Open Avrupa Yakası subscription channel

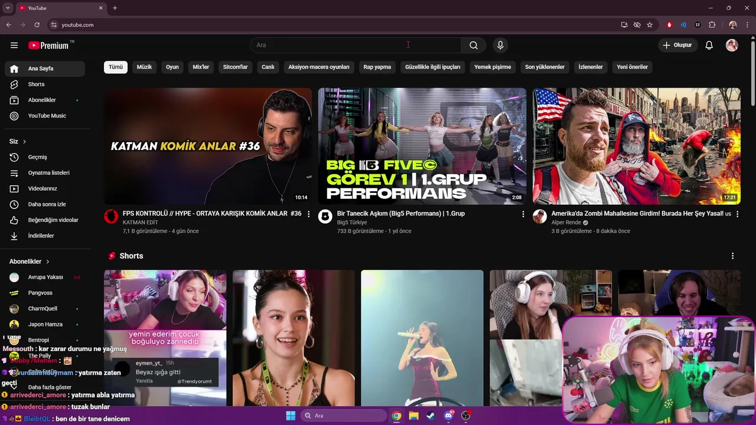pyautogui.click(x=45, y=277)
